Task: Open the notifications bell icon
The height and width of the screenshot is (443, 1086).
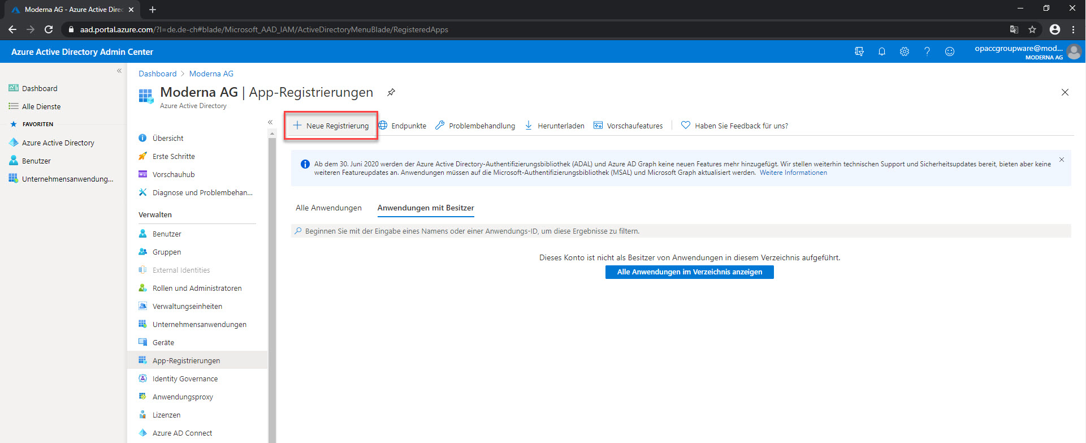Action: pos(882,51)
